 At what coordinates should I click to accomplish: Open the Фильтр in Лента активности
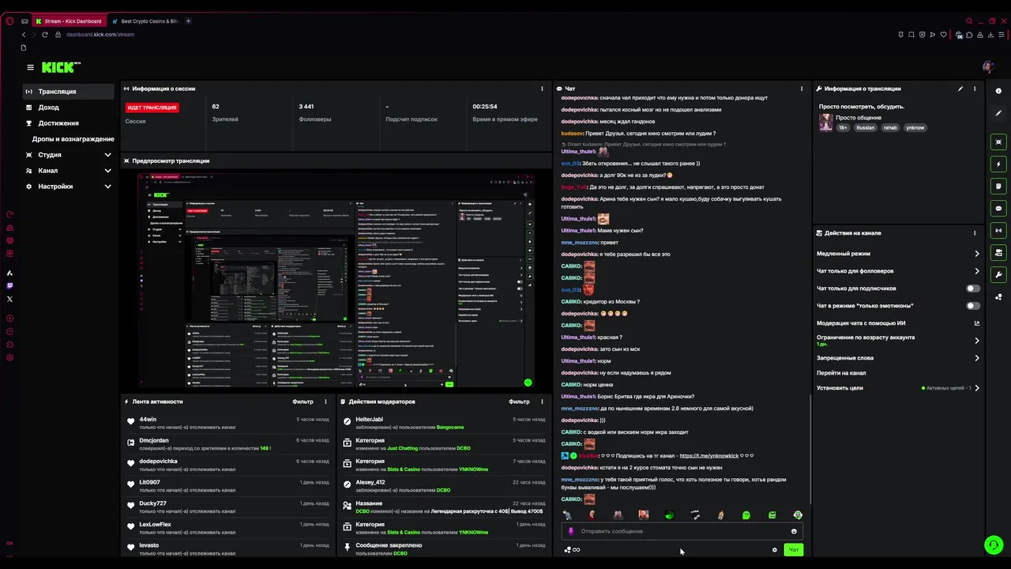point(303,401)
